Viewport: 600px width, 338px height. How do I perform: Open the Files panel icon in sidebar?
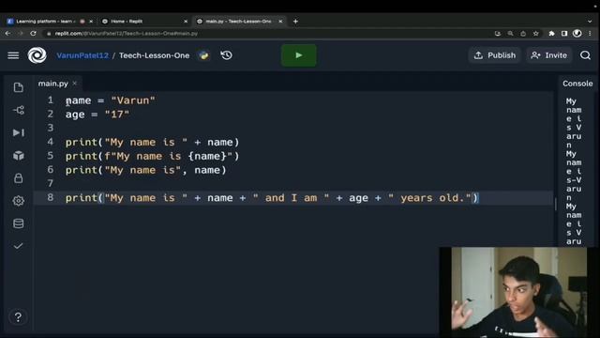(x=19, y=87)
